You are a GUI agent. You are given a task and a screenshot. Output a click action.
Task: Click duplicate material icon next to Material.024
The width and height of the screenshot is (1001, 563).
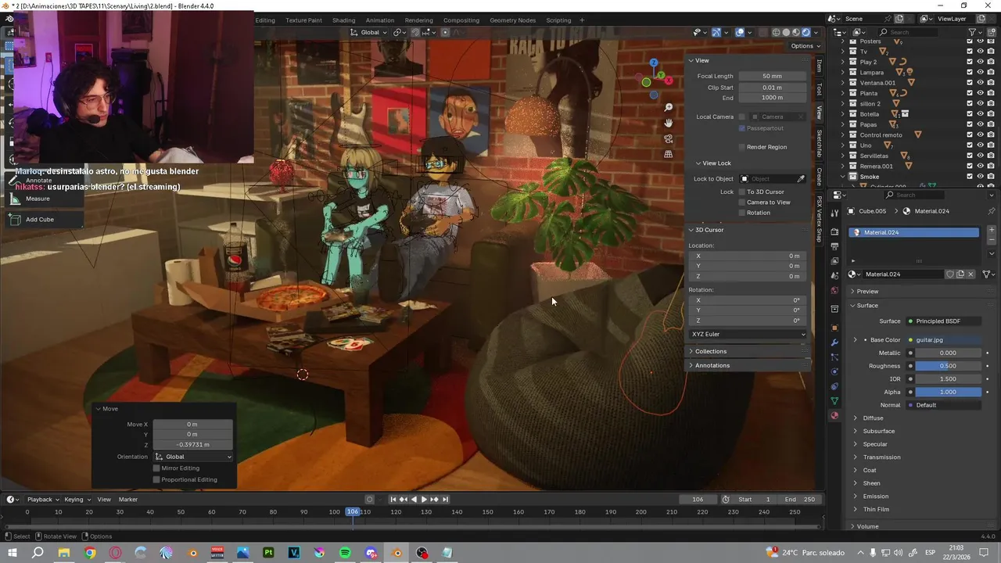coord(960,274)
